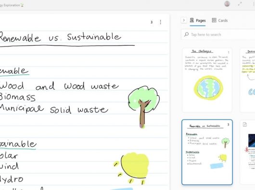Screen dimensions: 255x190
Task: Switch to the Cards tab
Action: [219, 21]
